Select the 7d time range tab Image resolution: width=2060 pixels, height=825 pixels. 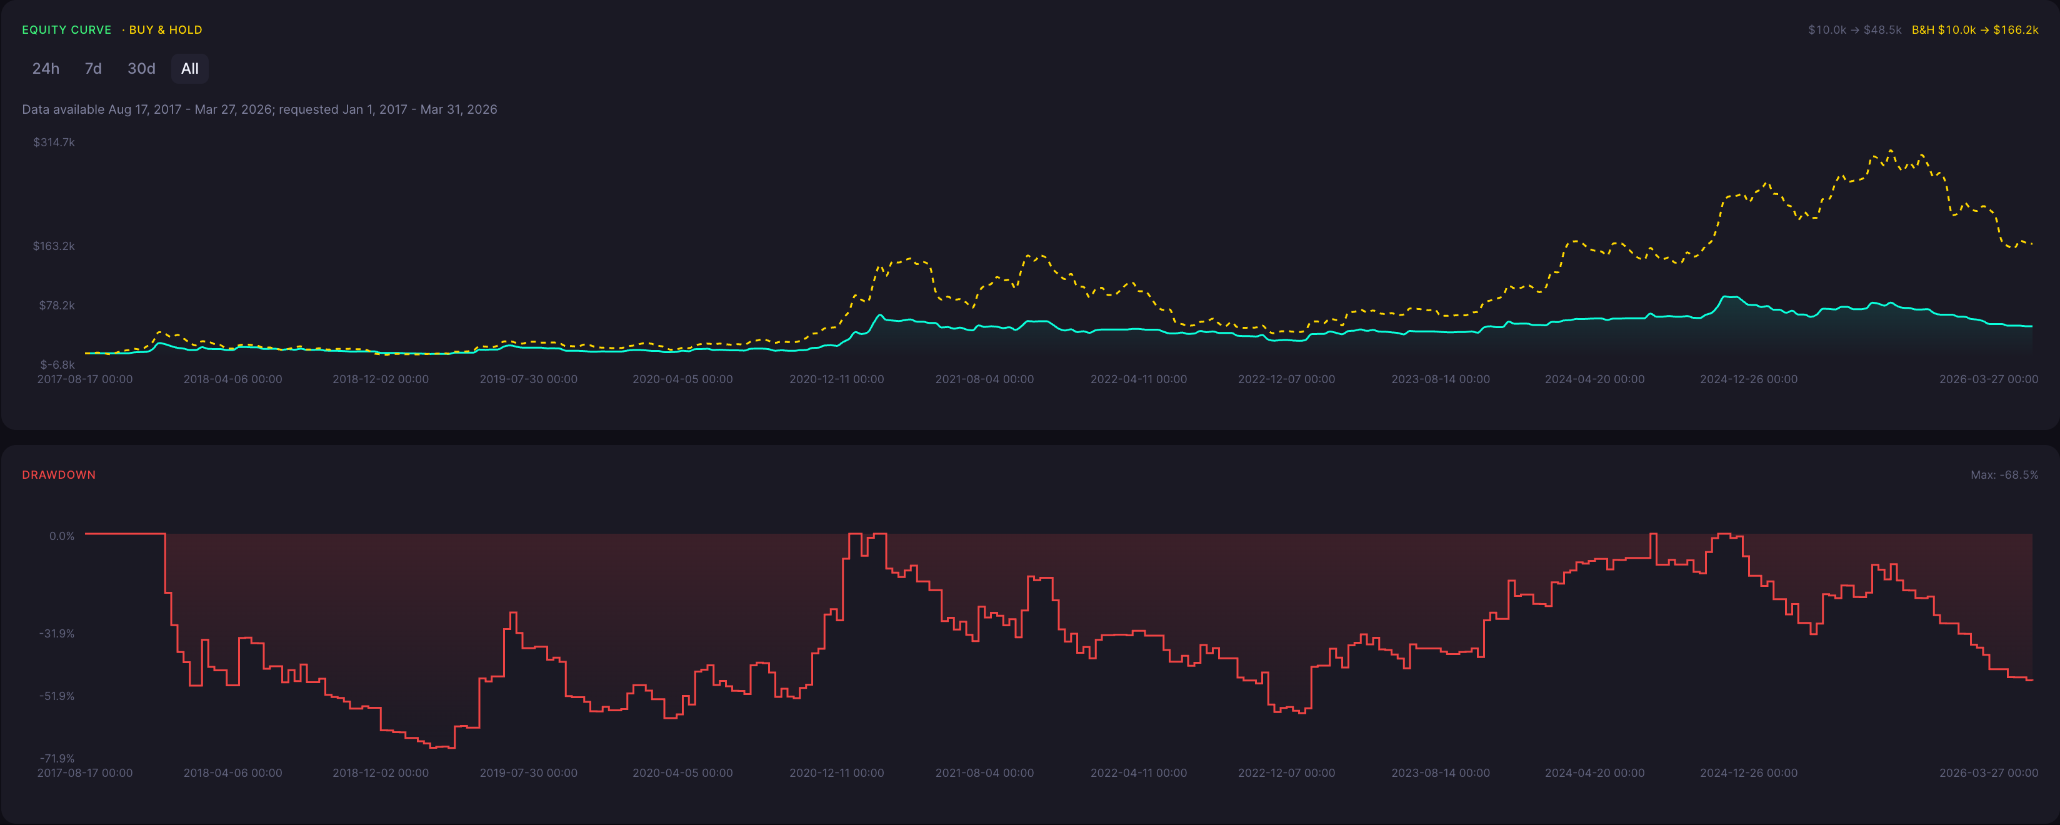94,69
